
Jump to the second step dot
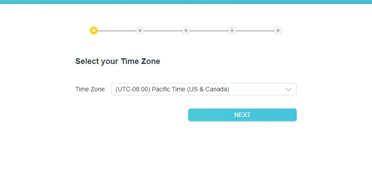click(x=140, y=30)
